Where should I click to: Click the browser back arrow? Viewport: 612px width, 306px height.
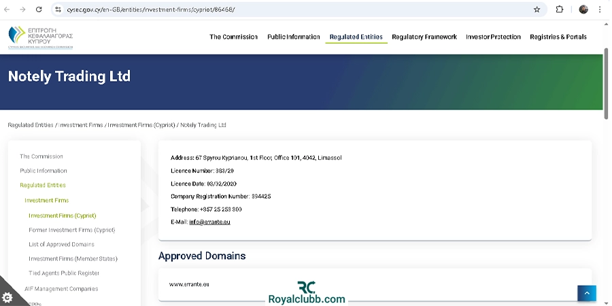(x=7, y=10)
